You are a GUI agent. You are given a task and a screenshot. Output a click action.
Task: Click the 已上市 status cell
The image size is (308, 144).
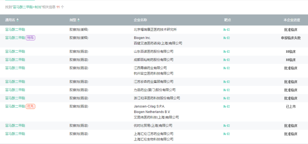click(291, 106)
